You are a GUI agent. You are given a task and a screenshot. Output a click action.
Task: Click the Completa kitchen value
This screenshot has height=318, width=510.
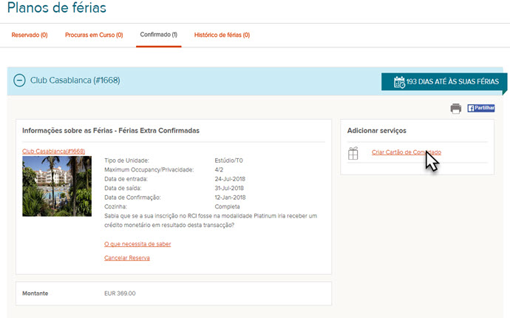coord(227,206)
